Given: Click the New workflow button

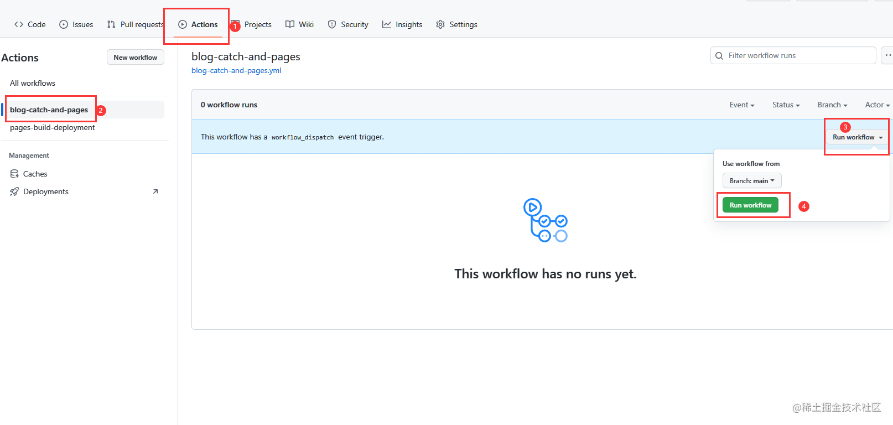Looking at the screenshot, I should click(136, 58).
